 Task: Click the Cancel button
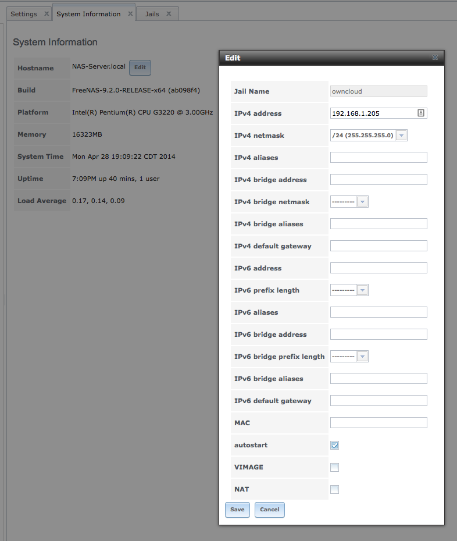pyautogui.click(x=270, y=510)
